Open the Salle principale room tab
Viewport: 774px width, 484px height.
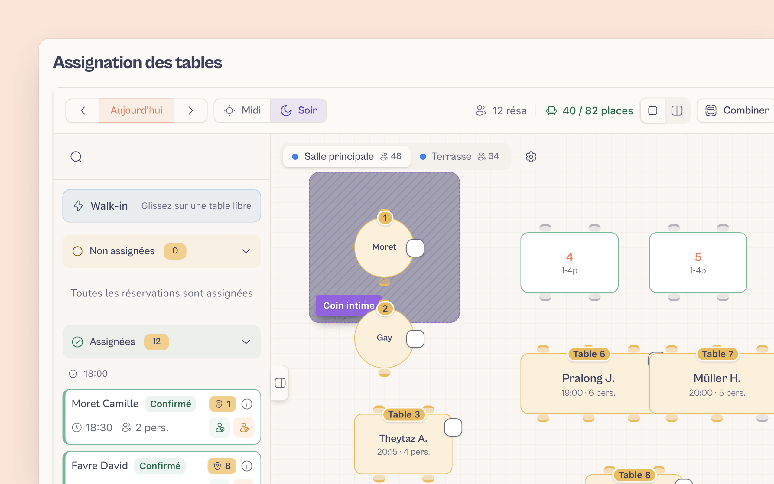click(347, 156)
